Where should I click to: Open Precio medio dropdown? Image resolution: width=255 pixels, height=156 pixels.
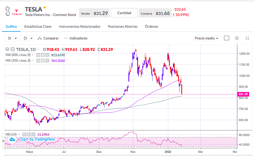[206, 38]
